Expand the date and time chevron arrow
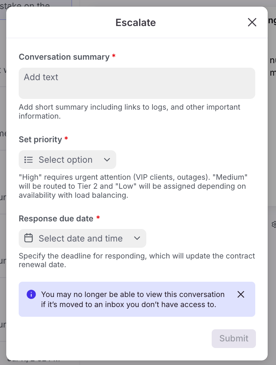The width and height of the screenshot is (276, 365). (137, 238)
